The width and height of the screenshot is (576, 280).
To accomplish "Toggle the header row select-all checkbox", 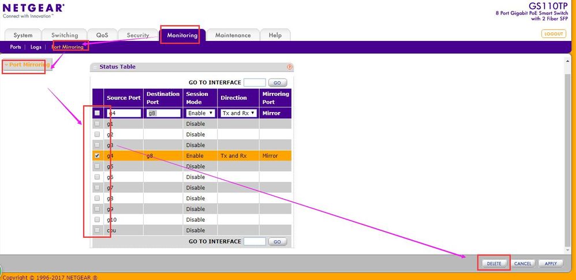I will 97,113.
